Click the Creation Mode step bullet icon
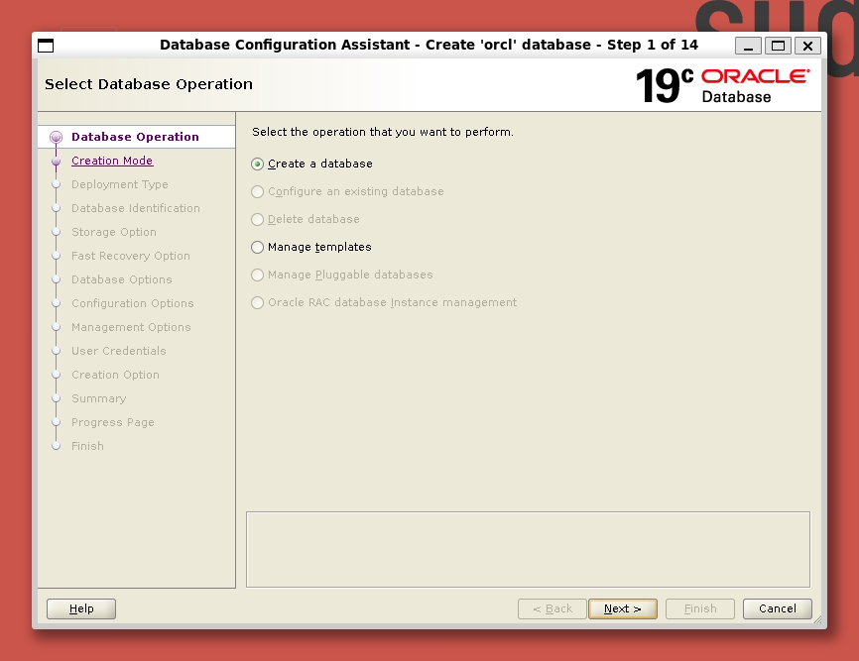 coord(56,162)
